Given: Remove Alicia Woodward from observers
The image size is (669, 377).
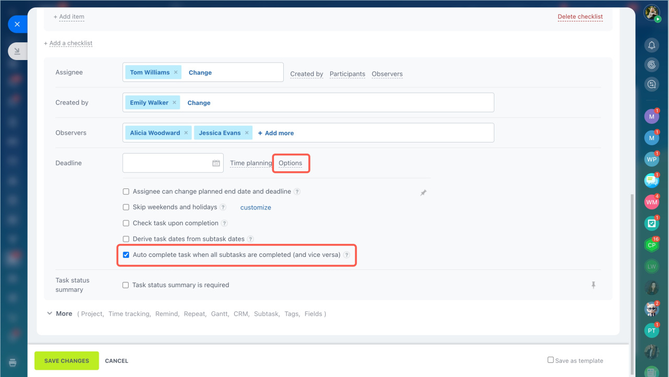Looking at the screenshot, I should pos(186,133).
